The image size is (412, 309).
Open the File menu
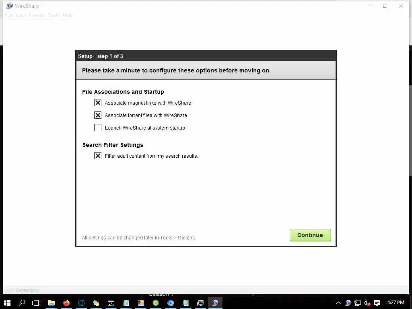coord(9,15)
